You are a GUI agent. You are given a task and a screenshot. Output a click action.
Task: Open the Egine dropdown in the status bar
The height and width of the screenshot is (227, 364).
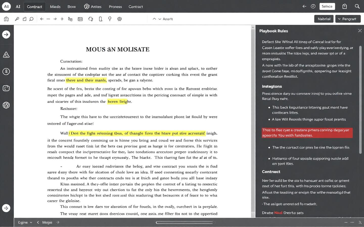tap(25, 222)
